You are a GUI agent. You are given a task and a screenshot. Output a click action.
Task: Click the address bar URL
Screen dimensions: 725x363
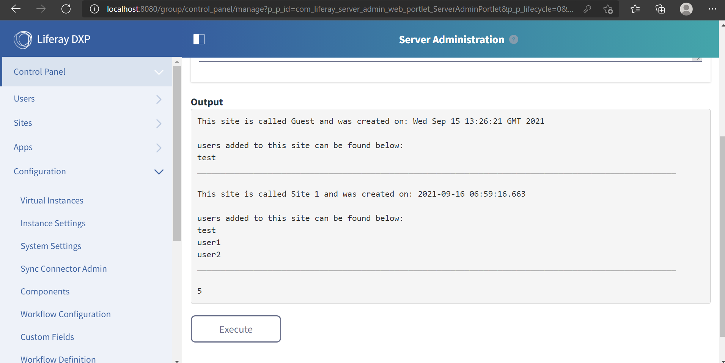(340, 9)
